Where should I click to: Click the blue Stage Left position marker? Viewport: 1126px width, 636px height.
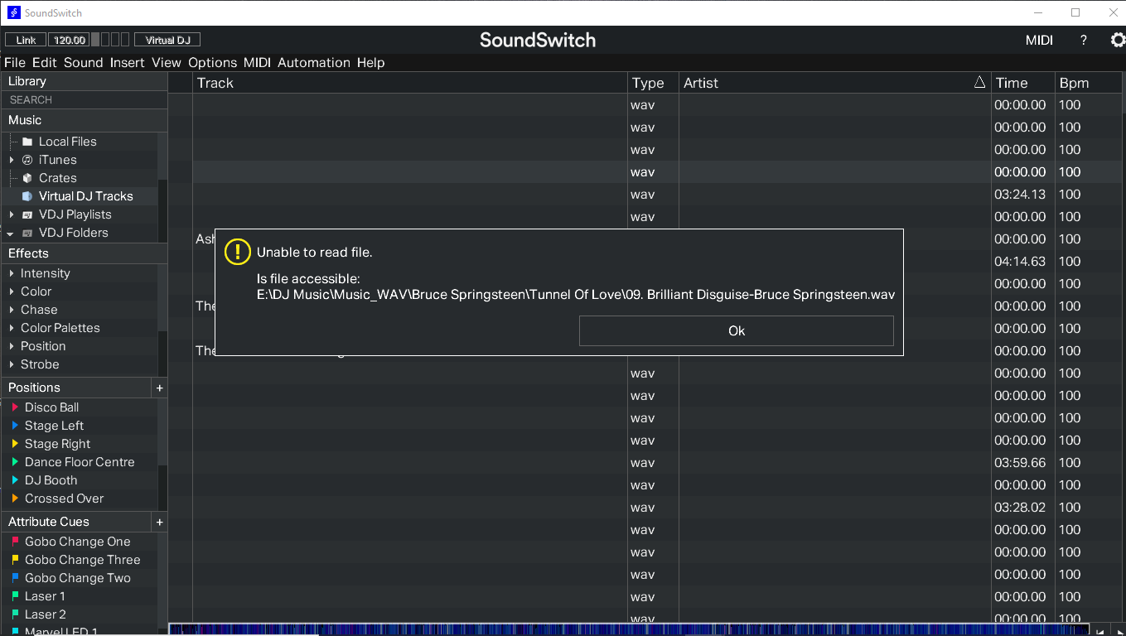(x=15, y=426)
